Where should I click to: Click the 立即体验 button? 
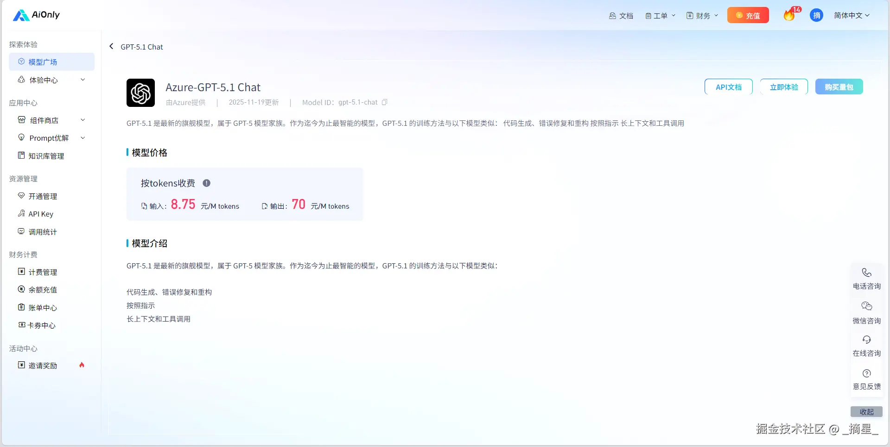[x=784, y=87]
